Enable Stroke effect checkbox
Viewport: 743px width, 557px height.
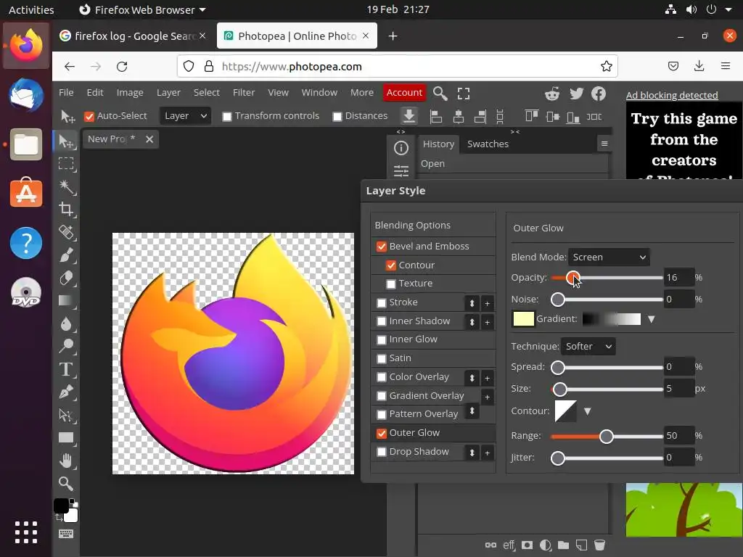pyautogui.click(x=382, y=302)
